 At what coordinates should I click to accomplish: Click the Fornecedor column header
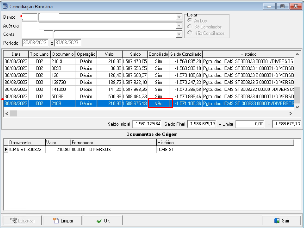pos(114,143)
